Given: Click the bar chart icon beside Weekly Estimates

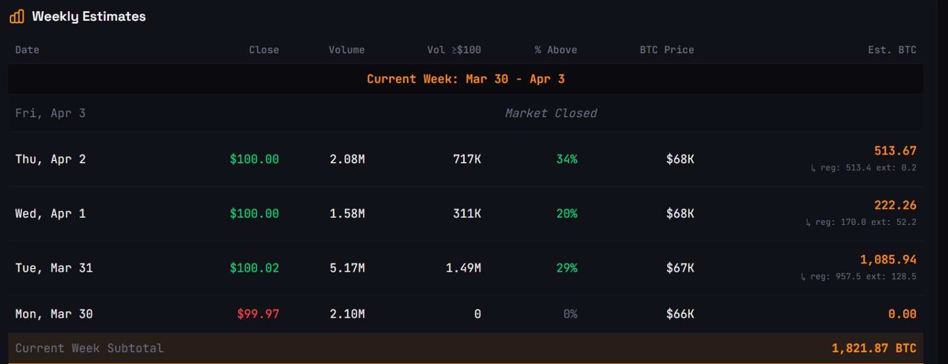Looking at the screenshot, I should [17, 17].
